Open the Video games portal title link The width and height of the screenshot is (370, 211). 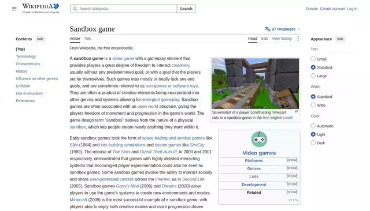click(x=259, y=153)
